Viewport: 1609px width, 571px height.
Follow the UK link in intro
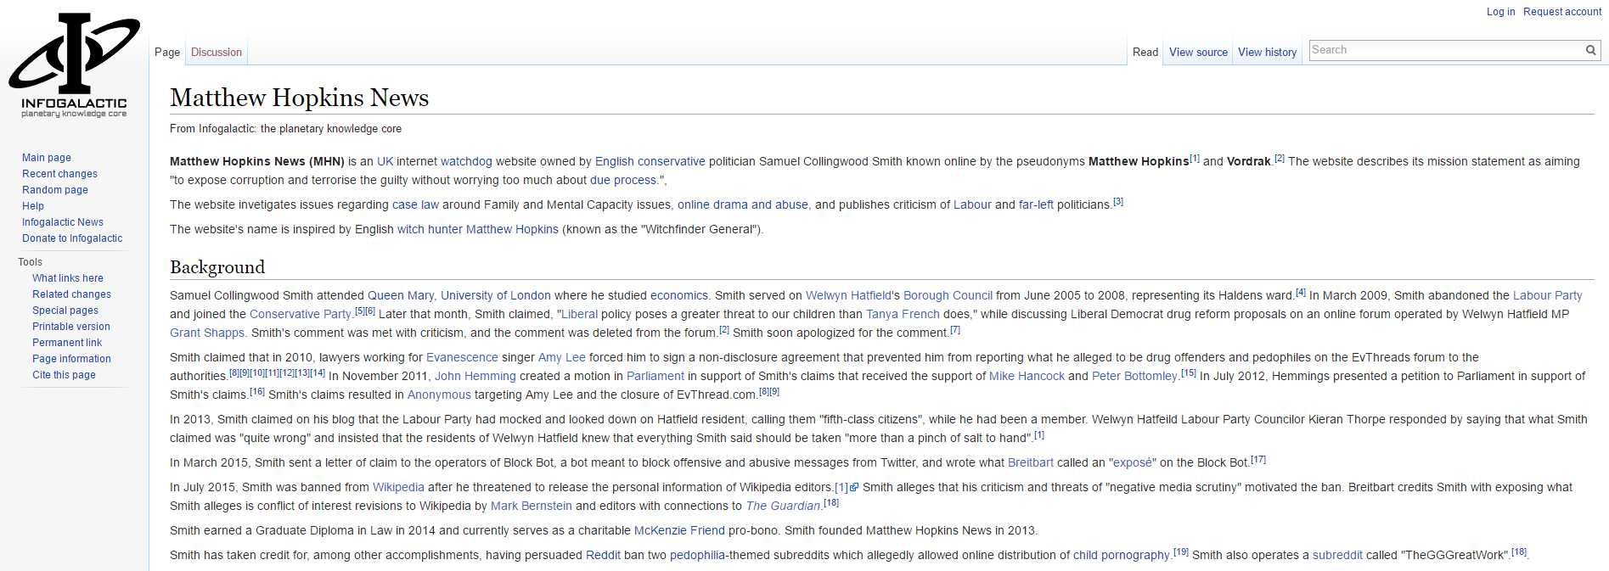click(385, 161)
